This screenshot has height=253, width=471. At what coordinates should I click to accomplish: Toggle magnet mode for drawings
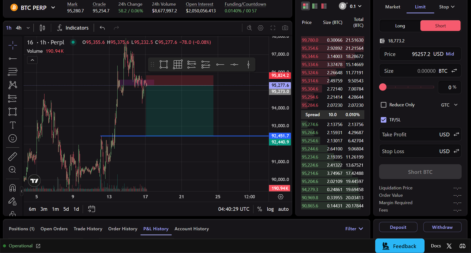(13, 188)
